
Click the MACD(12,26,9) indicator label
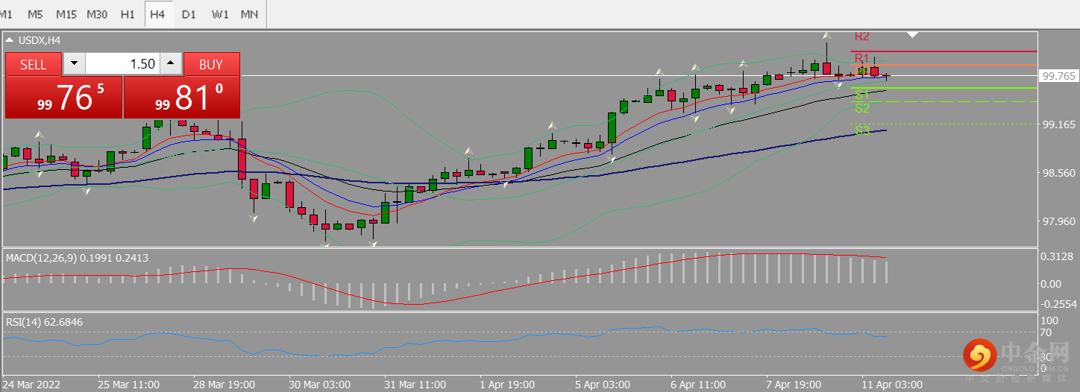tap(78, 258)
